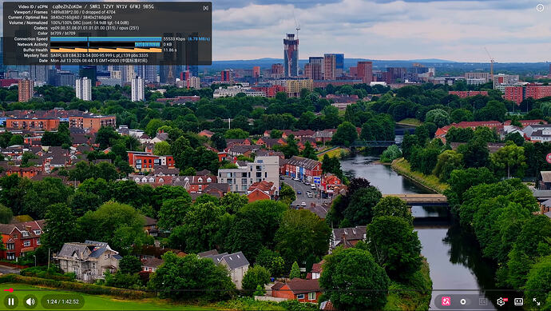Click the Connection Speed blue graph
Screen dimensions: 551x311
[105, 39]
